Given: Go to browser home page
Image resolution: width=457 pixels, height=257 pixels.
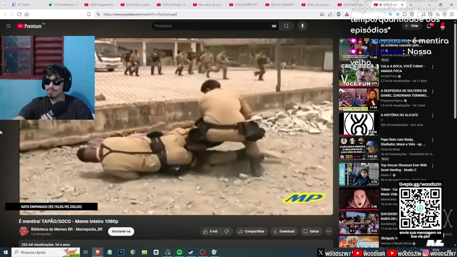Looking at the screenshot, I should (26, 14).
